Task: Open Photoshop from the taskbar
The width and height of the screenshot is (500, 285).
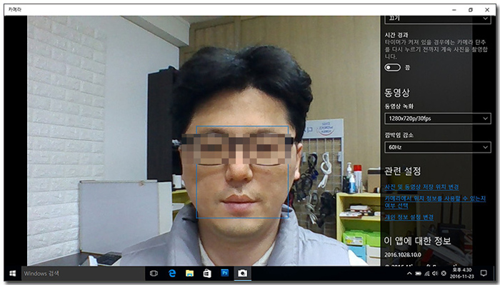Action: [x=225, y=273]
